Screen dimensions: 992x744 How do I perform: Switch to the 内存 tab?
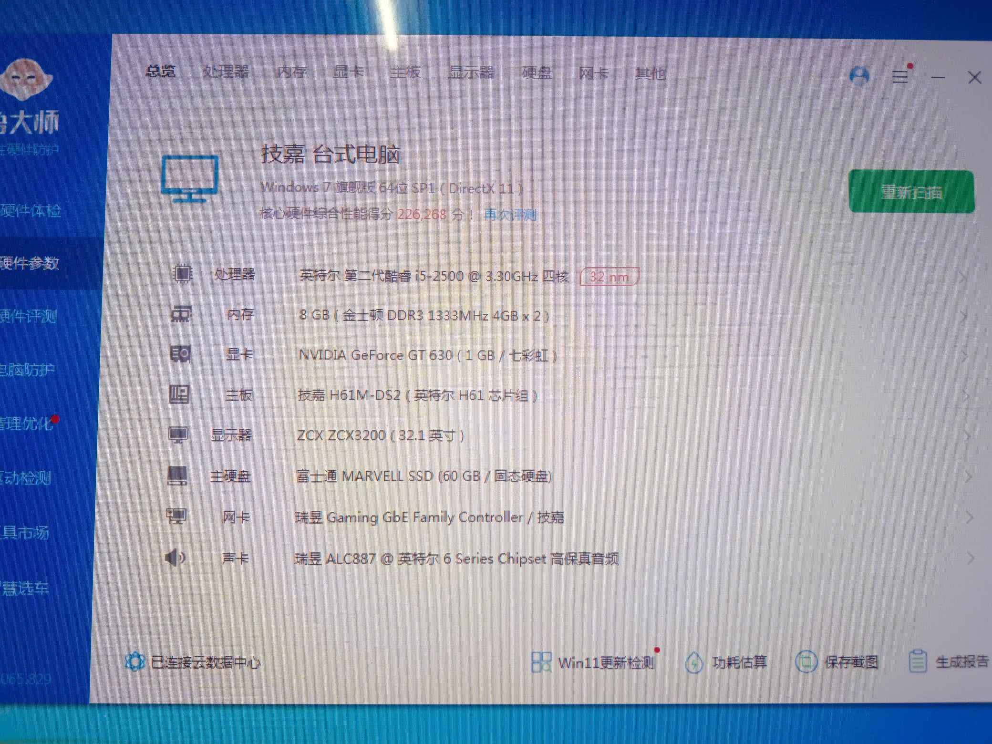(x=291, y=72)
